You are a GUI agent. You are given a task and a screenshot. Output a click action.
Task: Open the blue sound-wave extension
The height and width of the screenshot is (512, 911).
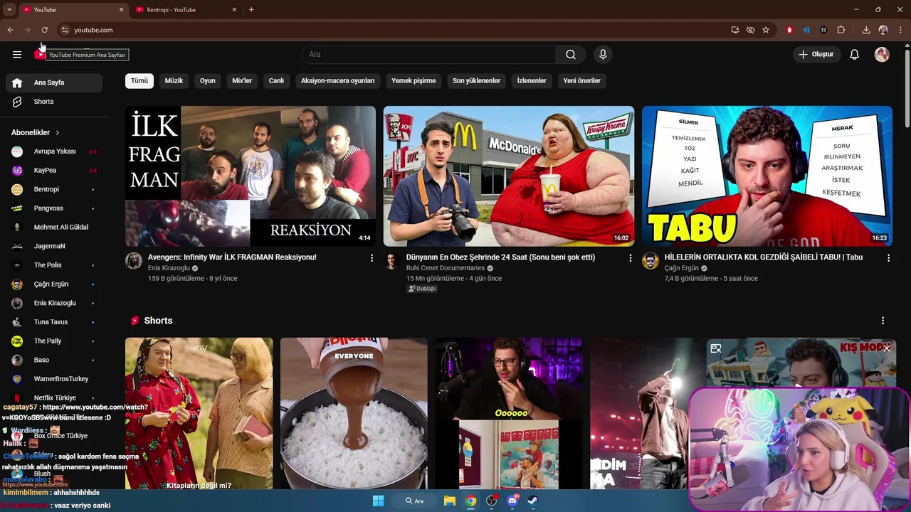(x=806, y=30)
